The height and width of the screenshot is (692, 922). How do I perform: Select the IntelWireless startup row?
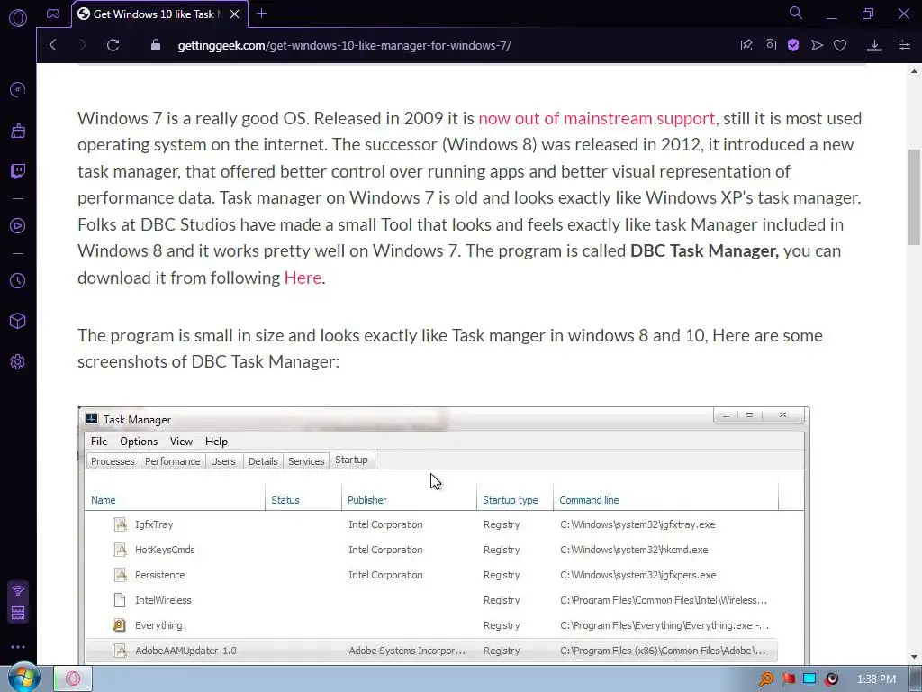point(431,600)
